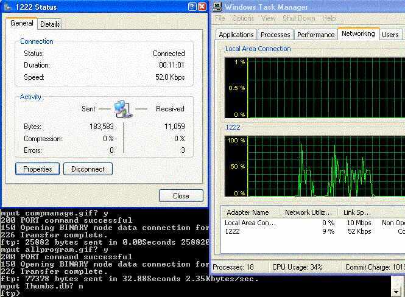405x297 pixels.
Task: Open the View menu in Task Manager
Action: click(x=268, y=18)
